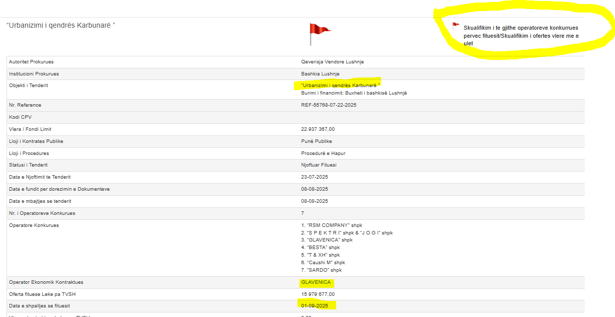Click highlighted winner announcement date 01-09-2025
Viewport: 615px width, 317px height.
(x=315, y=306)
